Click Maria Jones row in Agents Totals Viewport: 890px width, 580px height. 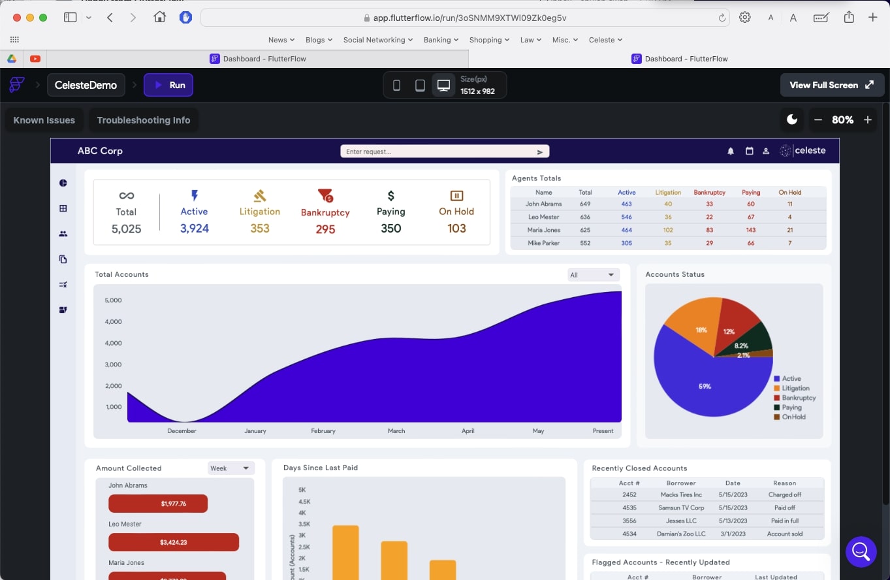(x=668, y=230)
